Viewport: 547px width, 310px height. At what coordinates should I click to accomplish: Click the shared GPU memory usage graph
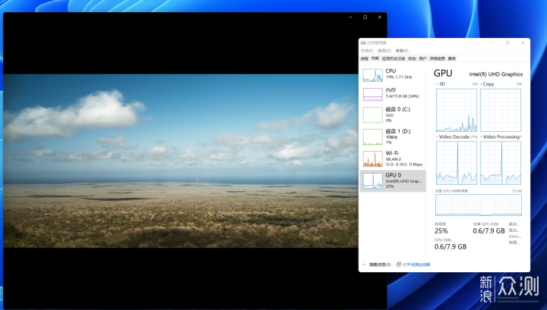479,205
